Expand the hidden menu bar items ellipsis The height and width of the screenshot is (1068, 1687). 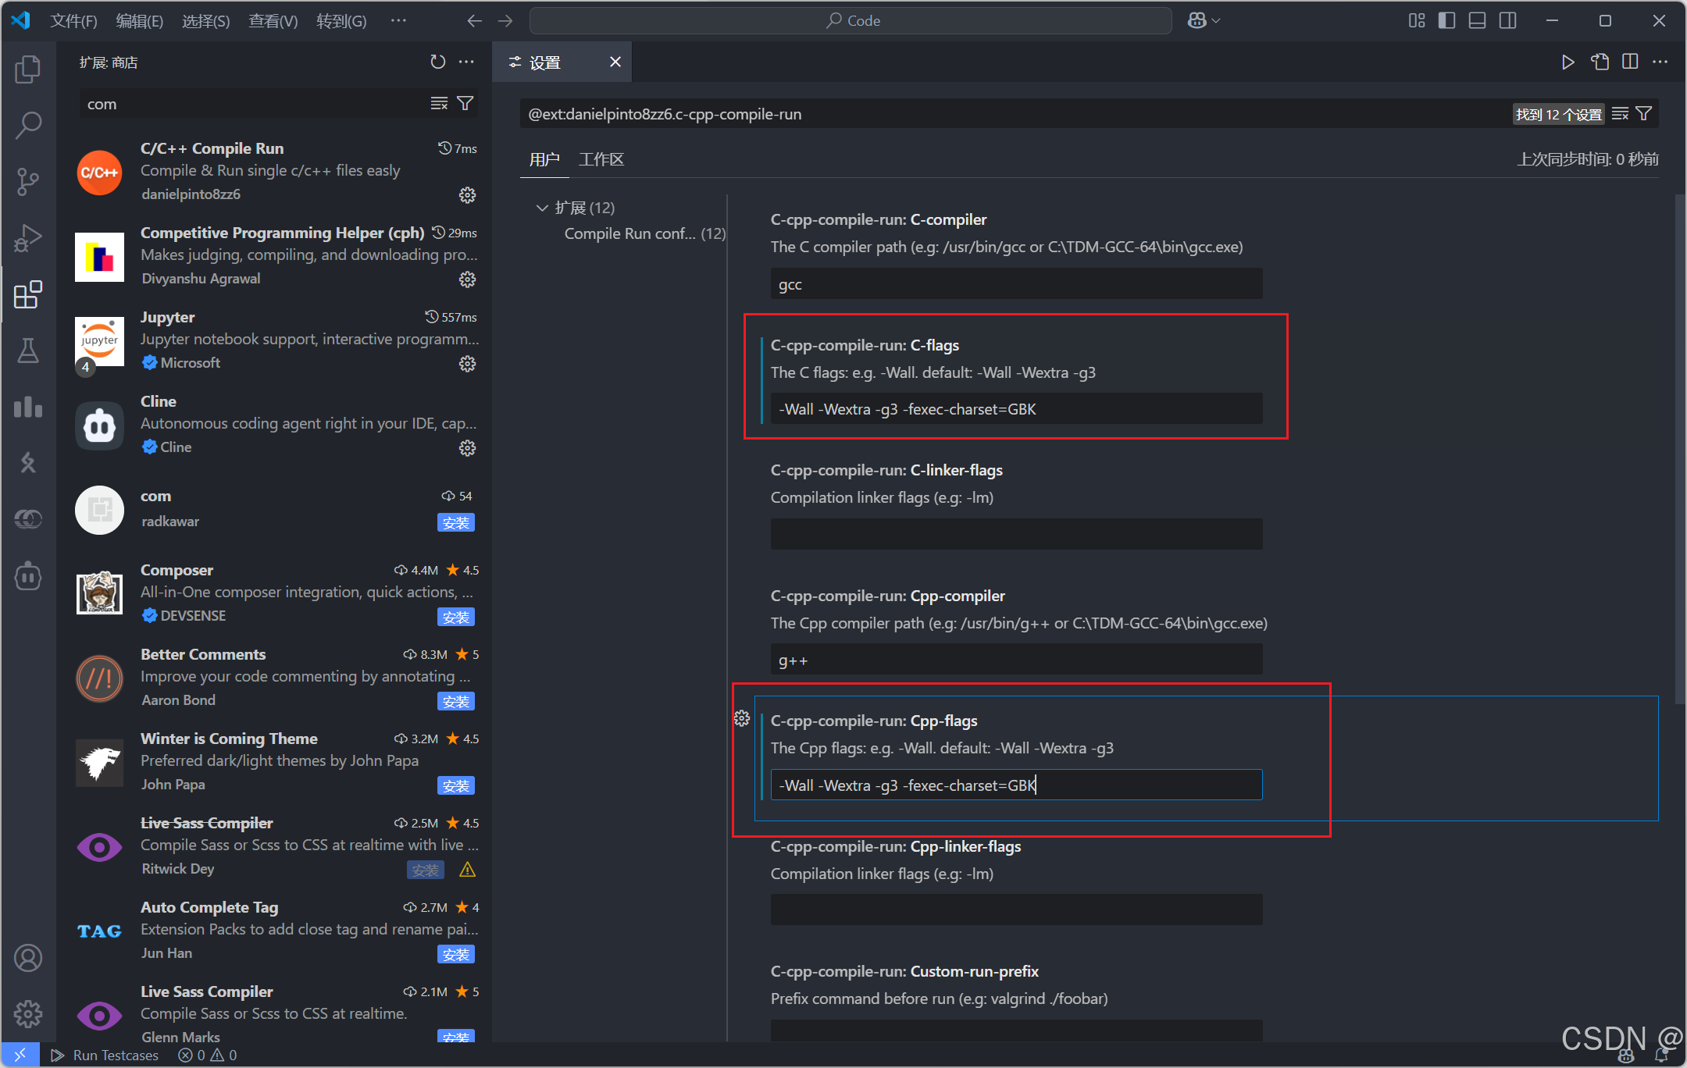[398, 21]
